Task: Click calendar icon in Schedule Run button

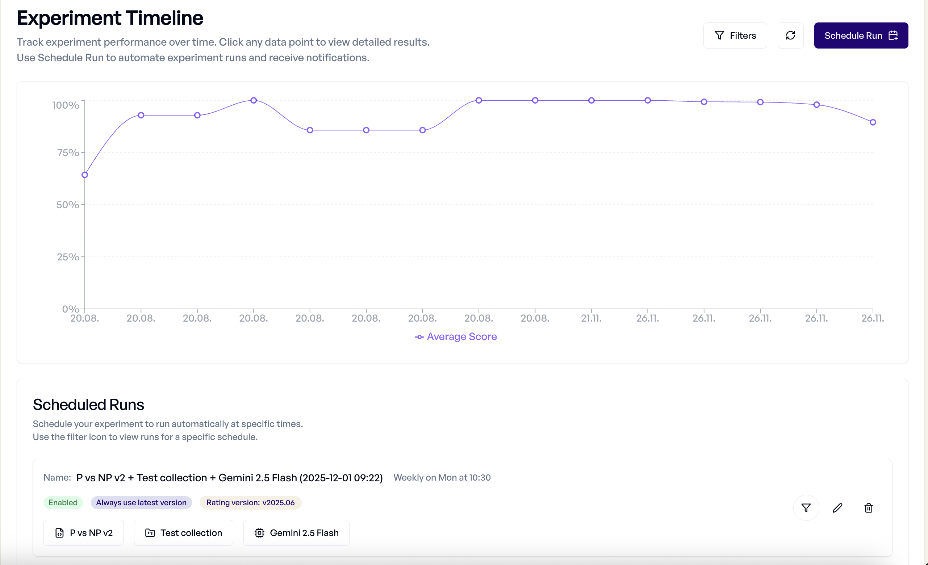Action: pos(893,35)
